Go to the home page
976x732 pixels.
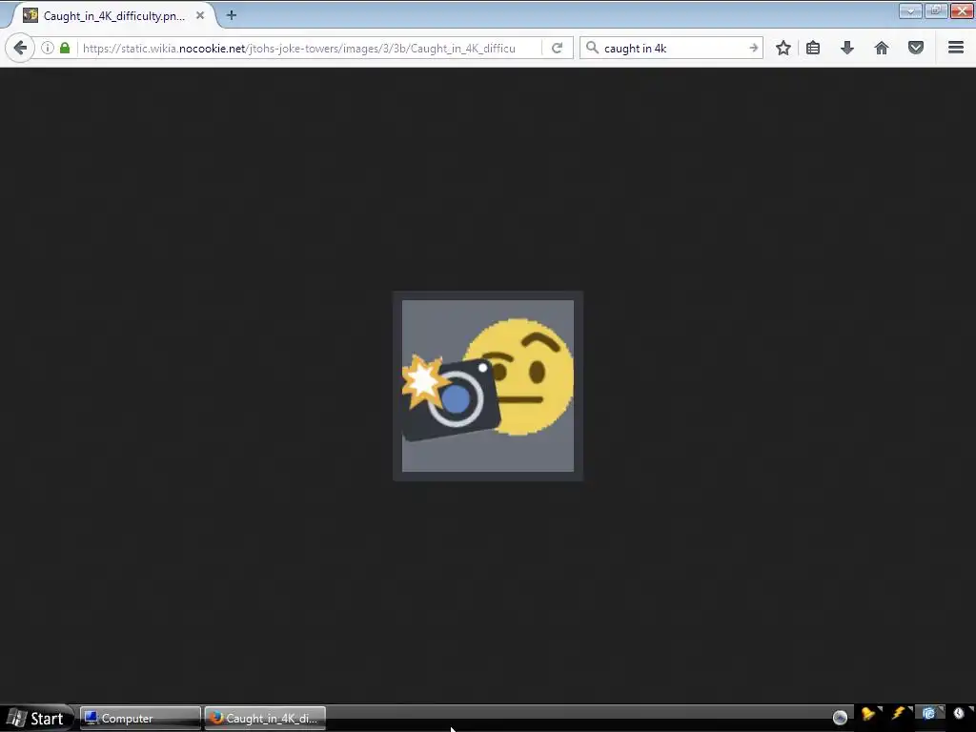click(x=882, y=48)
